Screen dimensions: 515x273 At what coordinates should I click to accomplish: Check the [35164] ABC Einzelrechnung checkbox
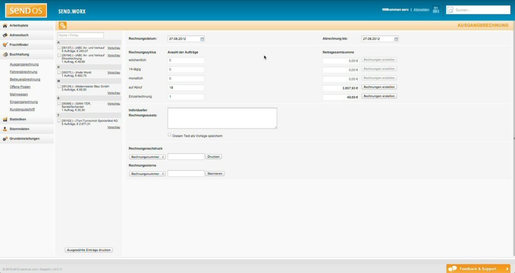point(59,56)
